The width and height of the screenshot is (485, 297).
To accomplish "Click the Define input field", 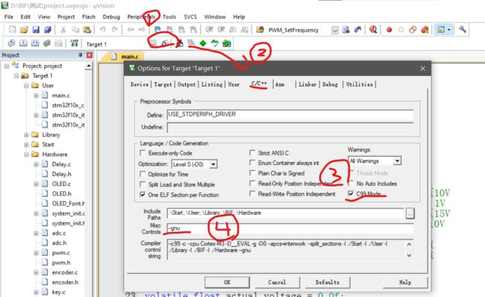I will 290,114.
